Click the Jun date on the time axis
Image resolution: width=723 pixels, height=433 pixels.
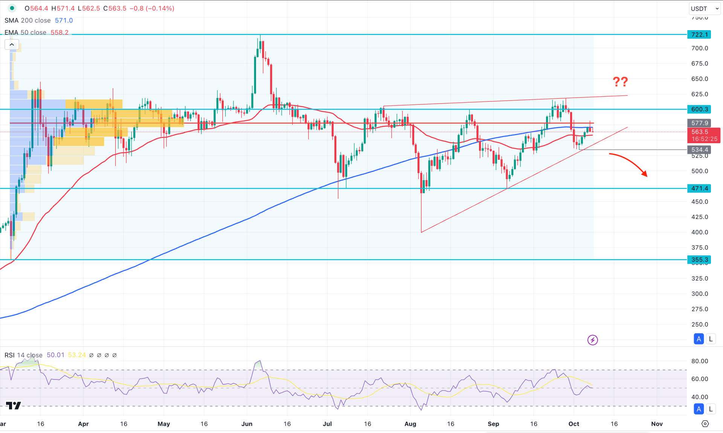[x=247, y=424]
